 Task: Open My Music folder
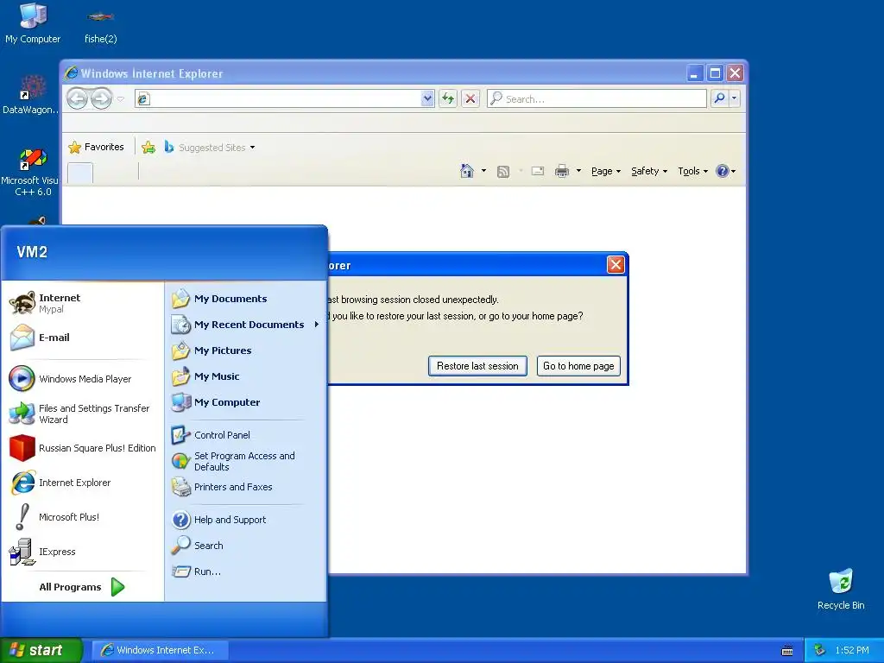246,376
